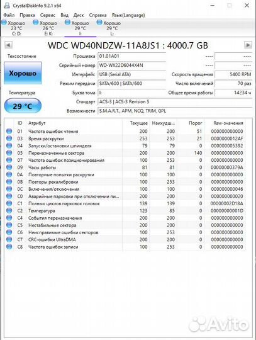Click status icon for attribute C1
Screen dimensions: 256x340
pyautogui.click(x=9, y=203)
